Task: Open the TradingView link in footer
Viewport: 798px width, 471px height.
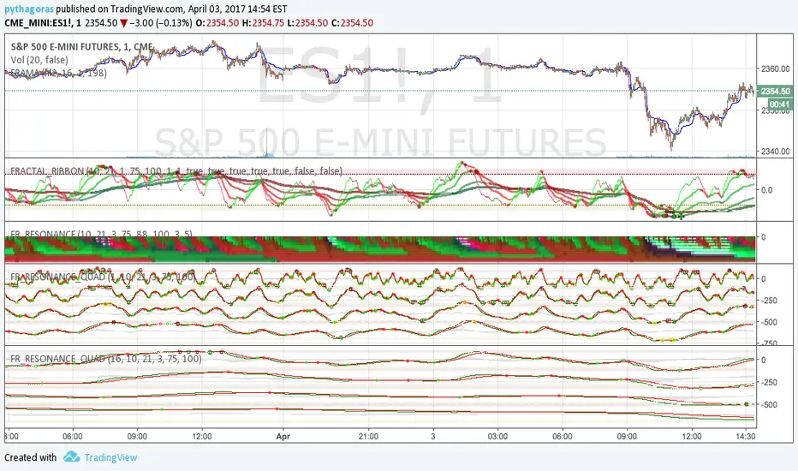Action: coord(110,457)
